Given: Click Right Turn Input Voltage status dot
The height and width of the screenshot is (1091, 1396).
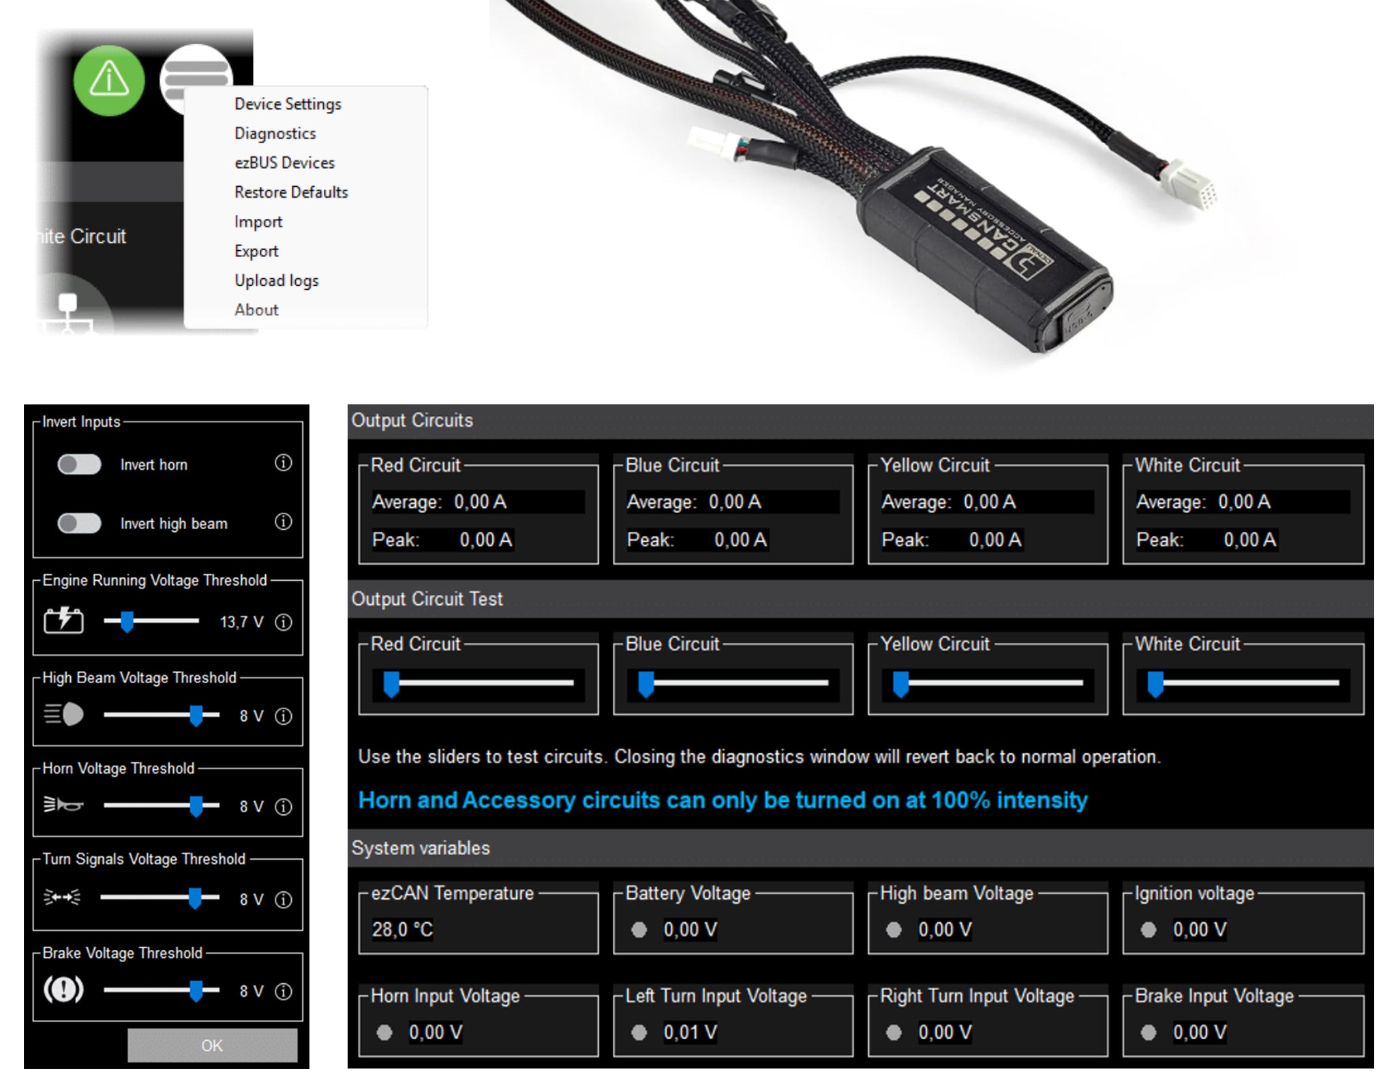Looking at the screenshot, I should 894,1032.
